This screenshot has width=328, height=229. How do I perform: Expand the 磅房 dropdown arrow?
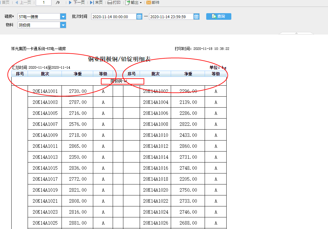point(63,17)
